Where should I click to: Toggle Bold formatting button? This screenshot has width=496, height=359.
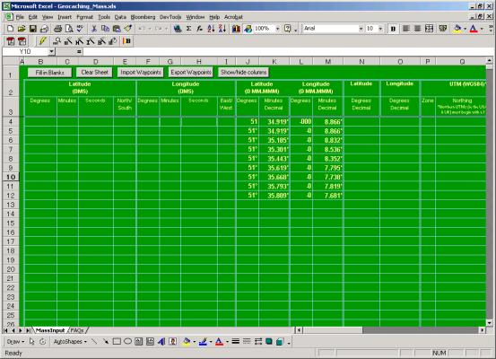tap(393, 29)
